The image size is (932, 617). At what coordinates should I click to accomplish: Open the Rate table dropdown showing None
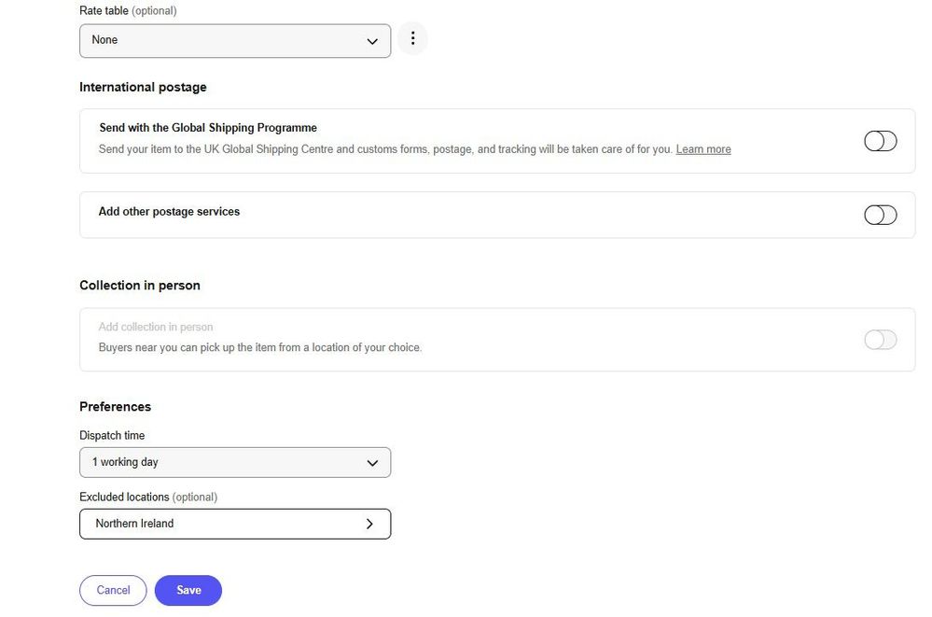pos(235,40)
